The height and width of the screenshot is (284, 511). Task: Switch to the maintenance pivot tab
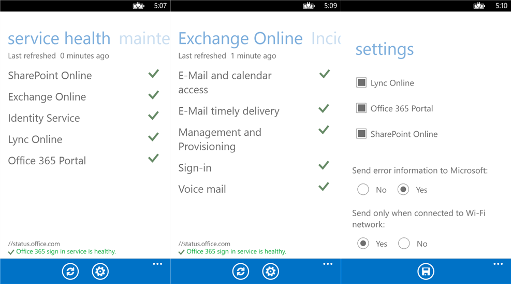click(144, 38)
